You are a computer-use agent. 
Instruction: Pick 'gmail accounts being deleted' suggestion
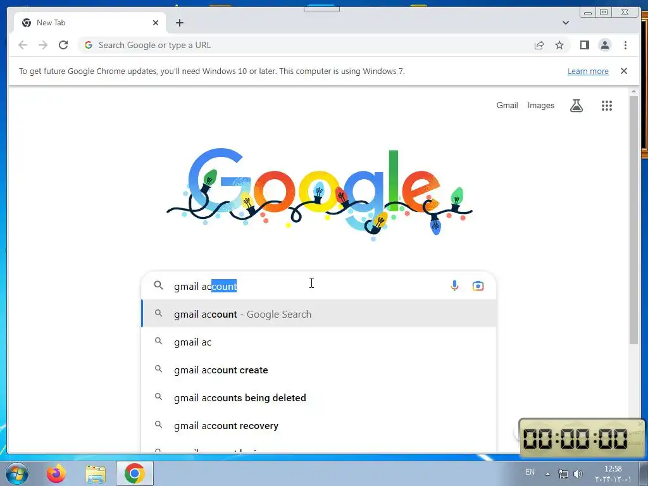coord(319,397)
